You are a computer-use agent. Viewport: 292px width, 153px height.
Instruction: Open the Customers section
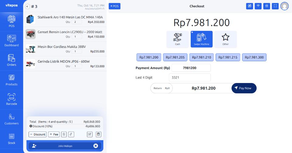(x=12, y=119)
